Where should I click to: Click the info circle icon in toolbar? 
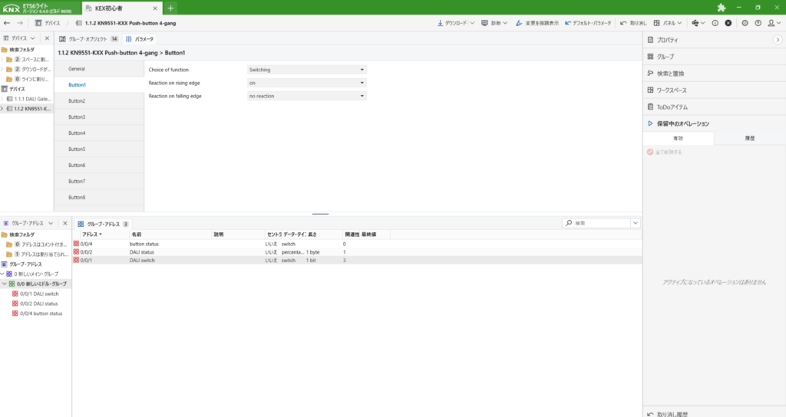click(715, 23)
